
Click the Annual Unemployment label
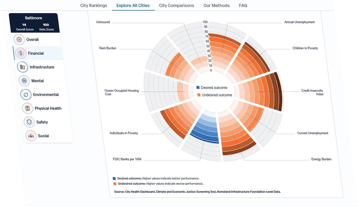pyautogui.click(x=300, y=22)
